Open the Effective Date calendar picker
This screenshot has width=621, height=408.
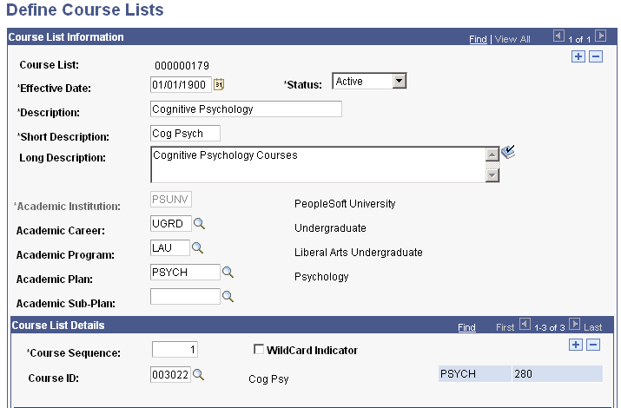point(219,84)
